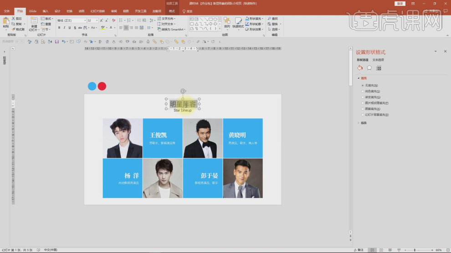451x253 pixels.
Task: Click the Fill & Line paint bucket icon
Action: tap(359, 68)
